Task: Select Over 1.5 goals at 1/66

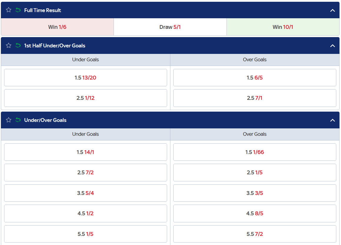Action: [255, 152]
